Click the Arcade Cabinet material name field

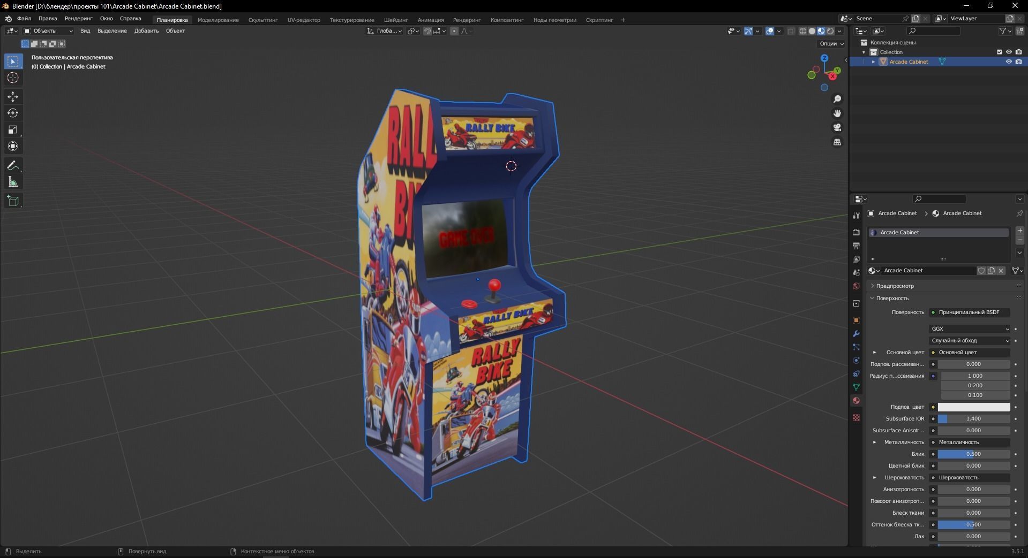tap(928, 271)
